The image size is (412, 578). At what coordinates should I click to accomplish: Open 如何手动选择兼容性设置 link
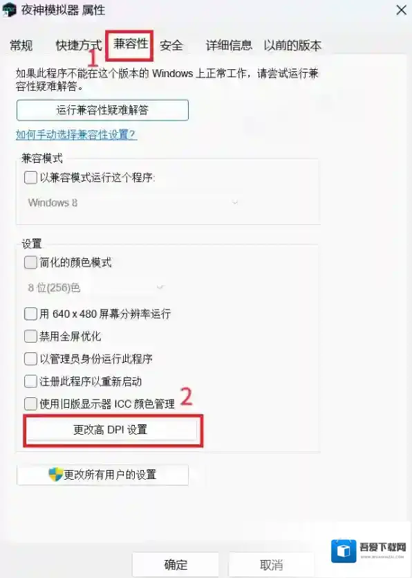[76, 134]
